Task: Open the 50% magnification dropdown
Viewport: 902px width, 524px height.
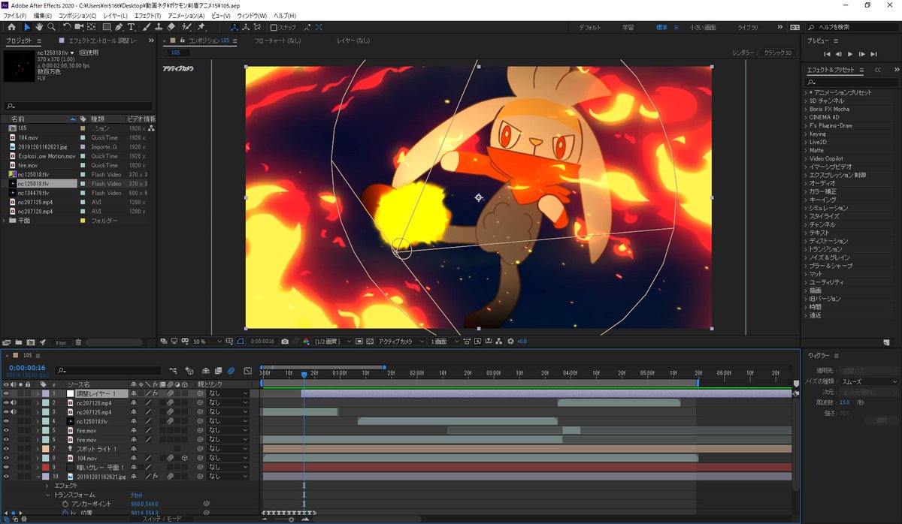Action: tap(207, 341)
